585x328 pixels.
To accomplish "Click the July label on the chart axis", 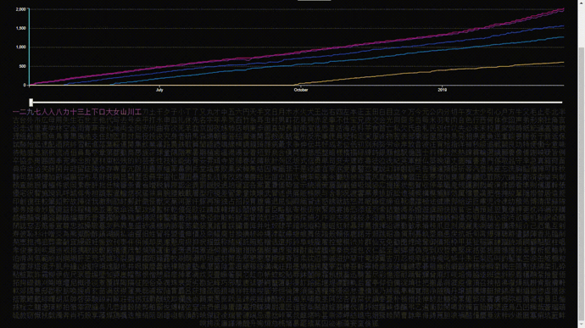I will pos(159,90).
